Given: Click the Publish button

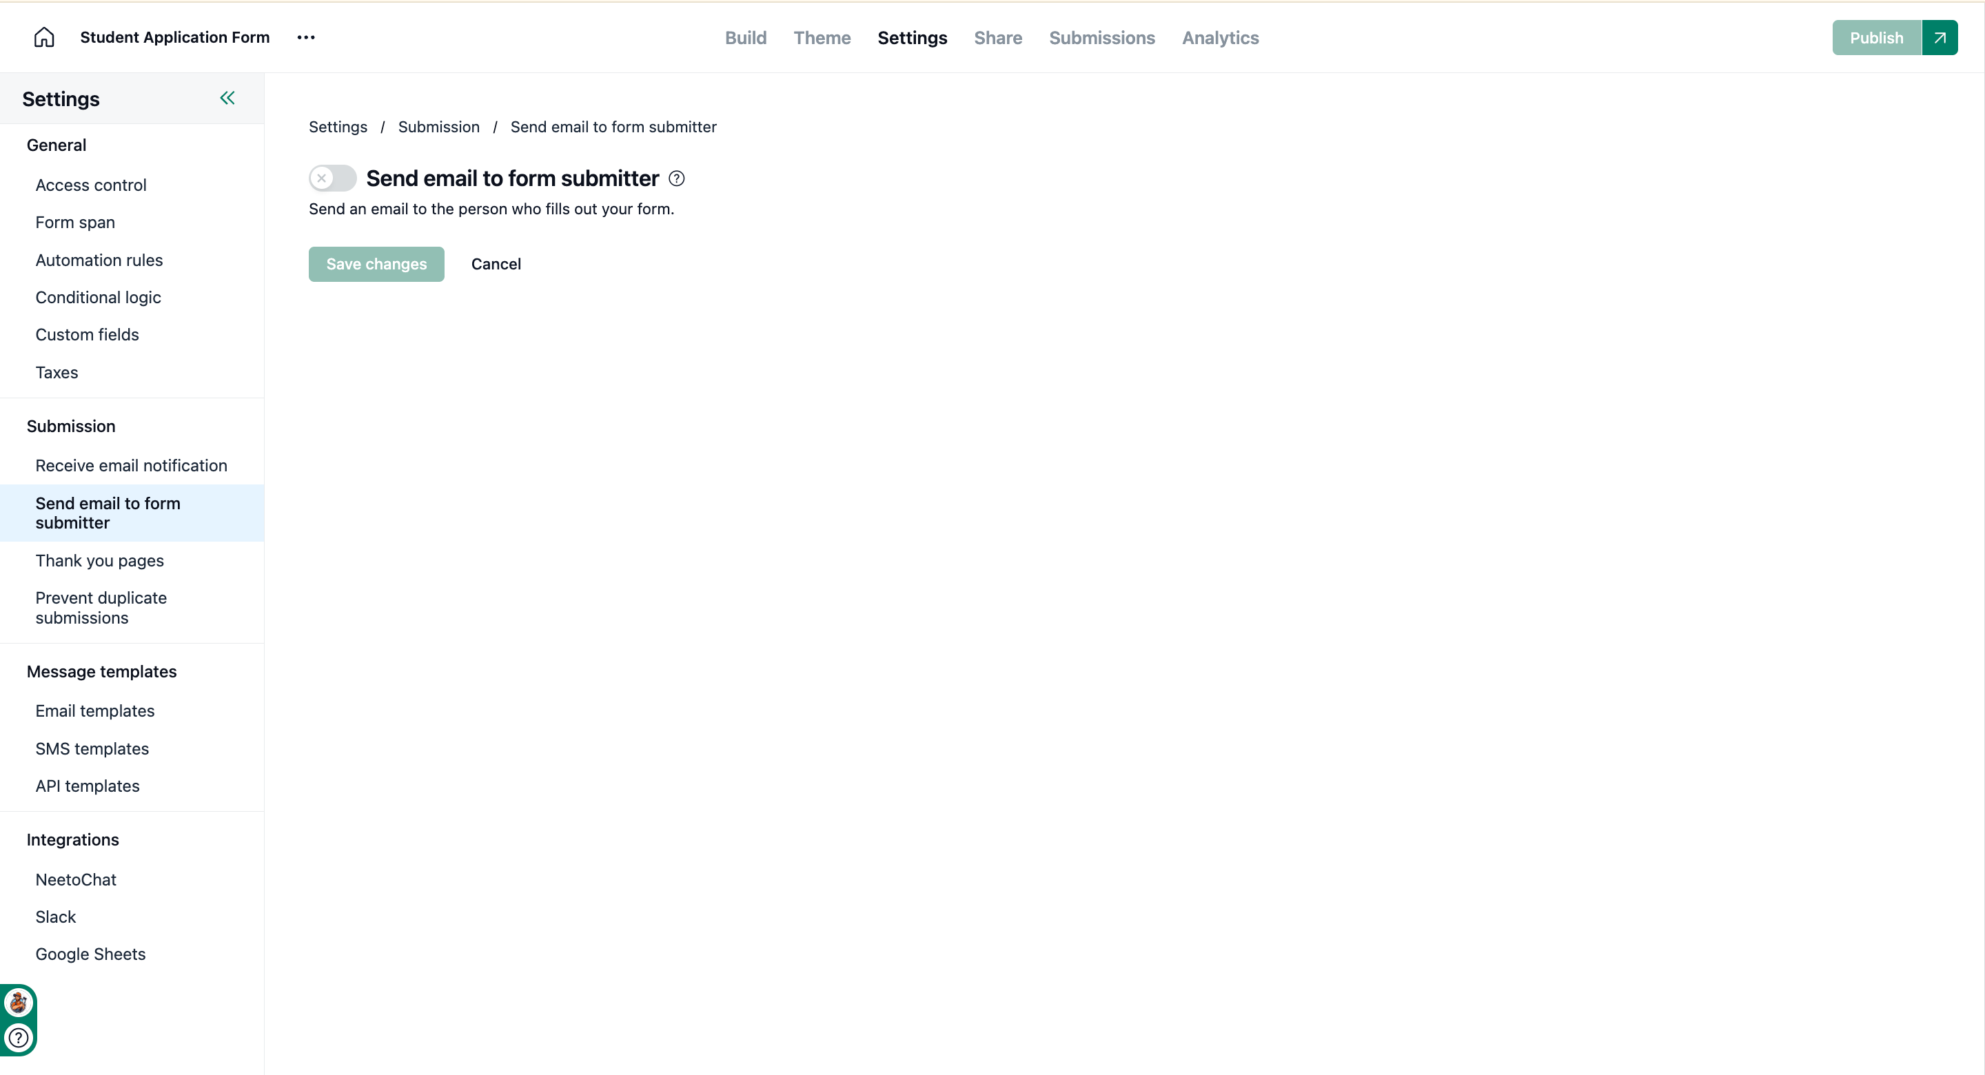Looking at the screenshot, I should pos(1876,38).
